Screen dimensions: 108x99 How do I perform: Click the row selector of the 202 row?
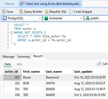pyautogui.click(x=2, y=83)
